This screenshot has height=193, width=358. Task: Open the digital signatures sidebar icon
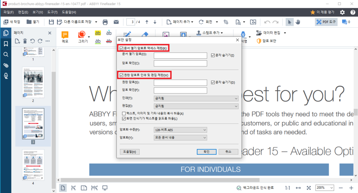click(x=6, y=76)
